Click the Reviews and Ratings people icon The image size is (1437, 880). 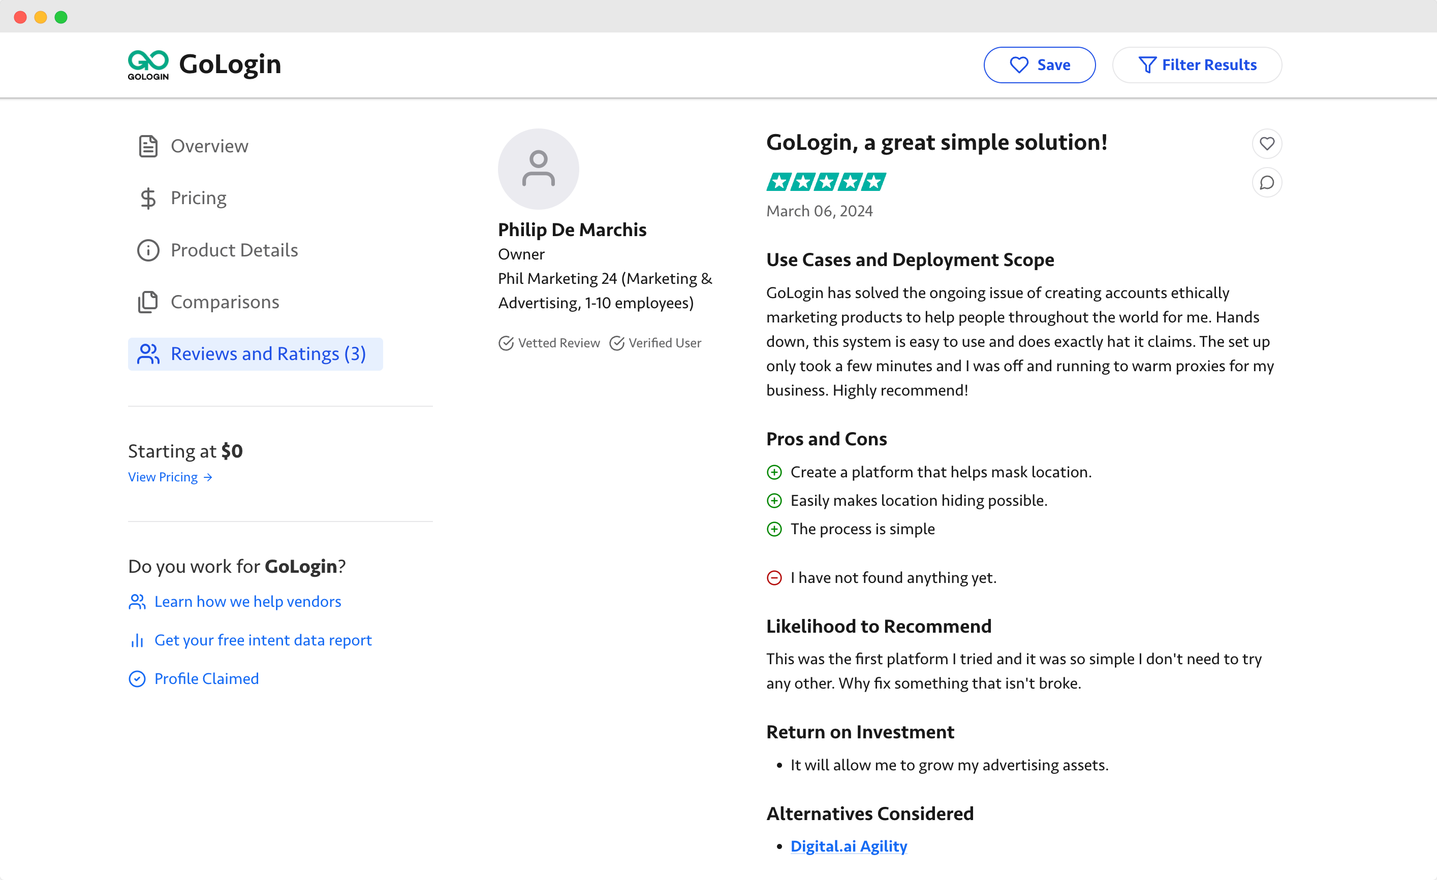tap(148, 354)
